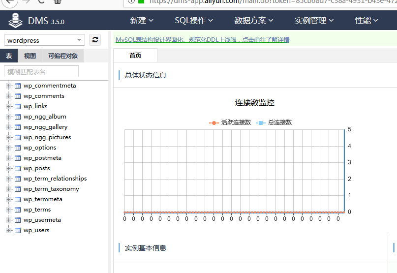Open the SQL操作 menu
397x273 pixels.
[194, 20]
